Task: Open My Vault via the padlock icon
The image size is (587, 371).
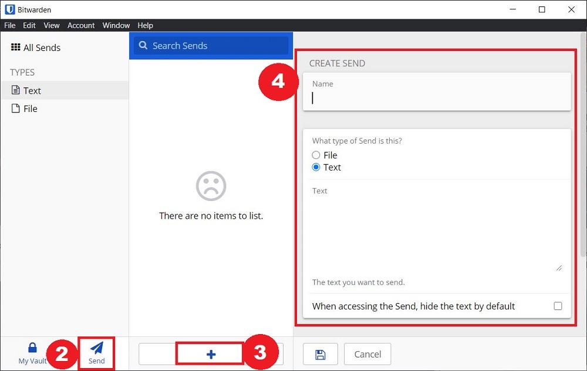Action: click(32, 347)
